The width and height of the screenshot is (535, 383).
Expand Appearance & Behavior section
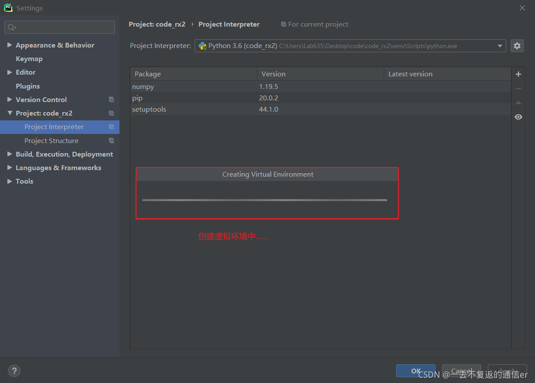click(10, 45)
